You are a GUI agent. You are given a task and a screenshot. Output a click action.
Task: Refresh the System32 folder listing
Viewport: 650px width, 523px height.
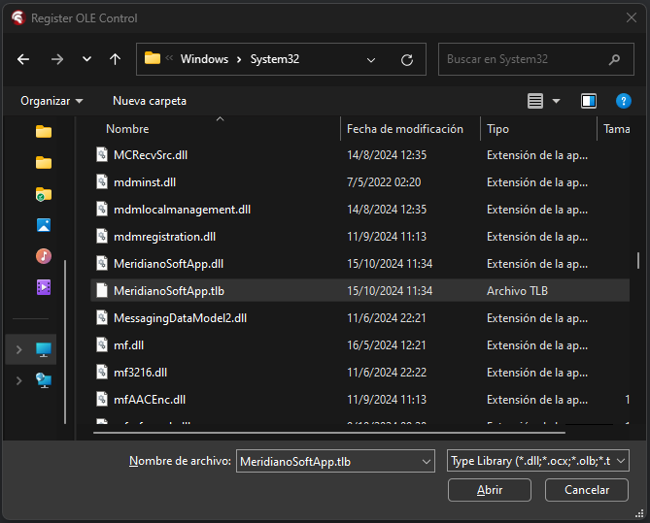[x=407, y=60]
